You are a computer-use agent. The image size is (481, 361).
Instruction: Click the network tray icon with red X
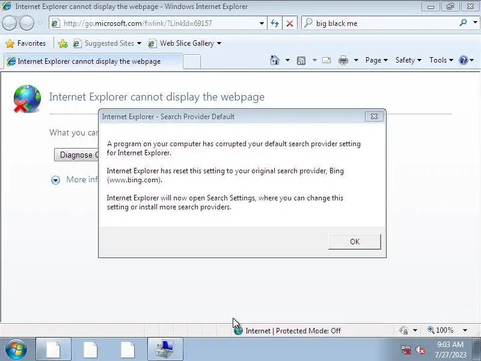tap(405, 350)
